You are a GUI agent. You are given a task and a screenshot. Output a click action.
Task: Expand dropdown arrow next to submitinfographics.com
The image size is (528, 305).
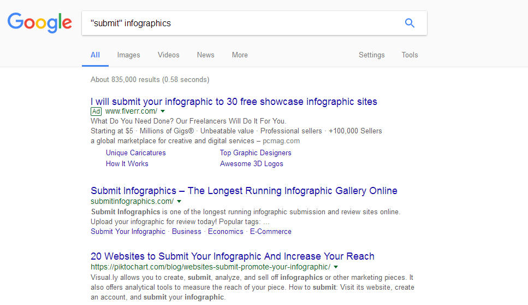pos(179,202)
